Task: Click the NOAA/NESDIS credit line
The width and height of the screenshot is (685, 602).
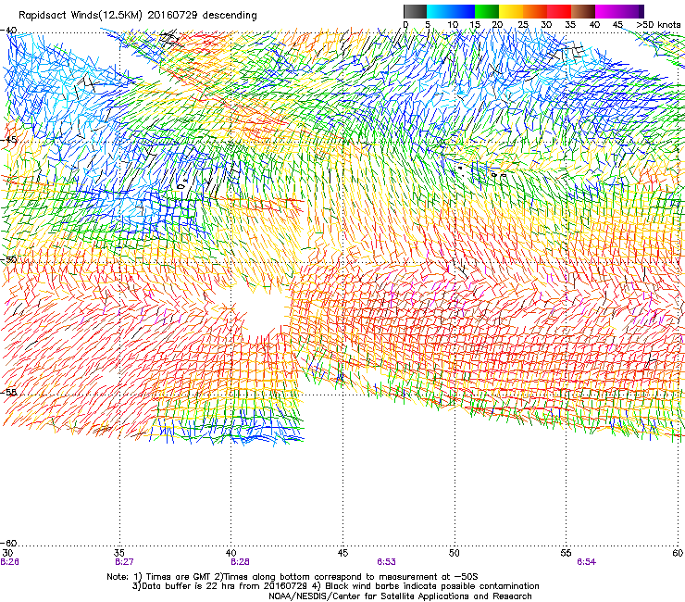Action: [x=400, y=596]
